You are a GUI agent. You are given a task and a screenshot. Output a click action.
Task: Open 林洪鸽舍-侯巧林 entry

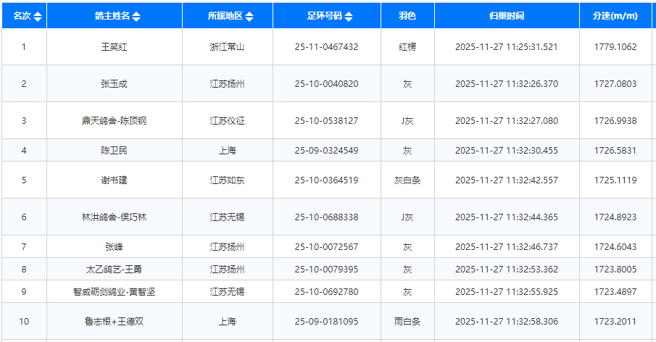(114, 217)
